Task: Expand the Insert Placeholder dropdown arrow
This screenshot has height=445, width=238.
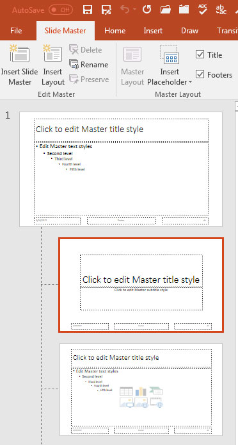Action: [x=190, y=82]
